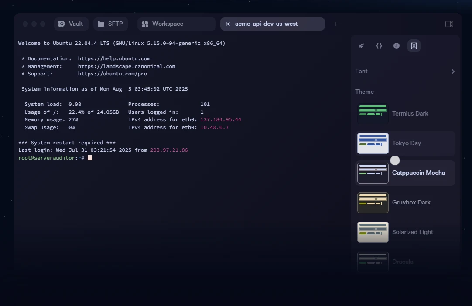
Task: Open the https://landscape.canonical.com link
Action: pos(127,66)
